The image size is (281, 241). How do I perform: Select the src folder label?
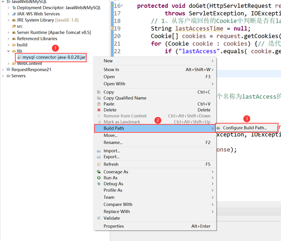20,26
